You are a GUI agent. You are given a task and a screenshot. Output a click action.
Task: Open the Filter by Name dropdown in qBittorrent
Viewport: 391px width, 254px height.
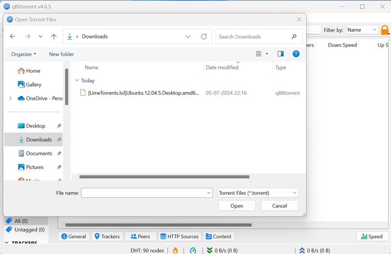pyautogui.click(x=362, y=30)
